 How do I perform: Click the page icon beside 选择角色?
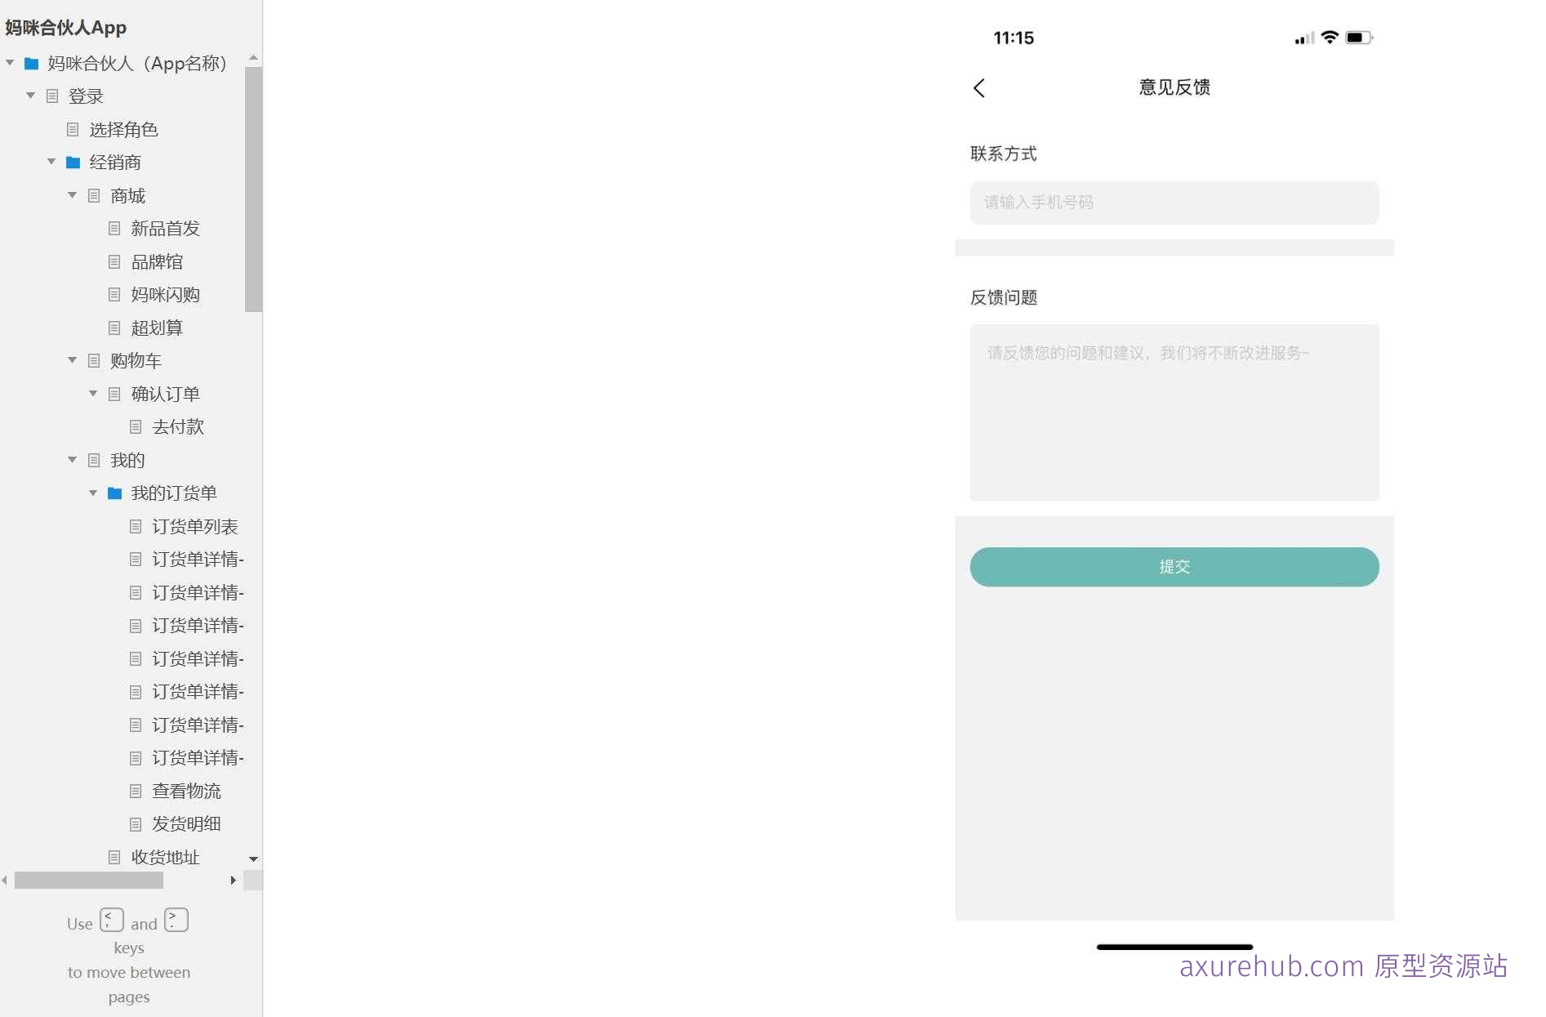[73, 130]
